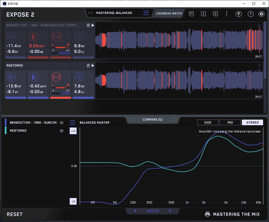The width and height of the screenshot is (269, 222).
Task: Click the true peak icon for Benediction track
Action: [x=34, y=37]
